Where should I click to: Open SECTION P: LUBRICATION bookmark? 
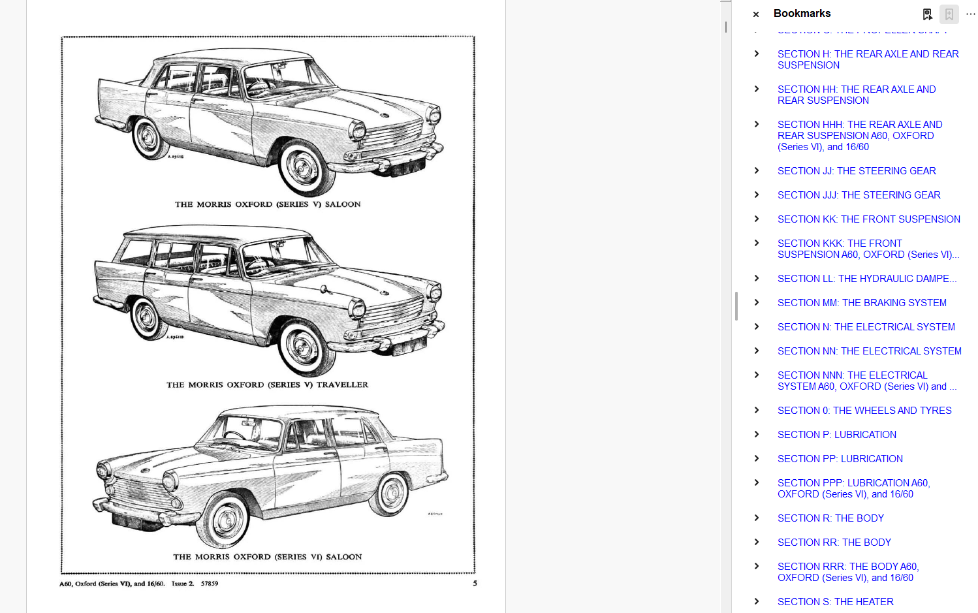[x=837, y=435]
